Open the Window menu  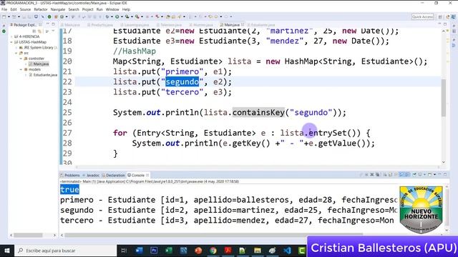[x=112, y=9]
